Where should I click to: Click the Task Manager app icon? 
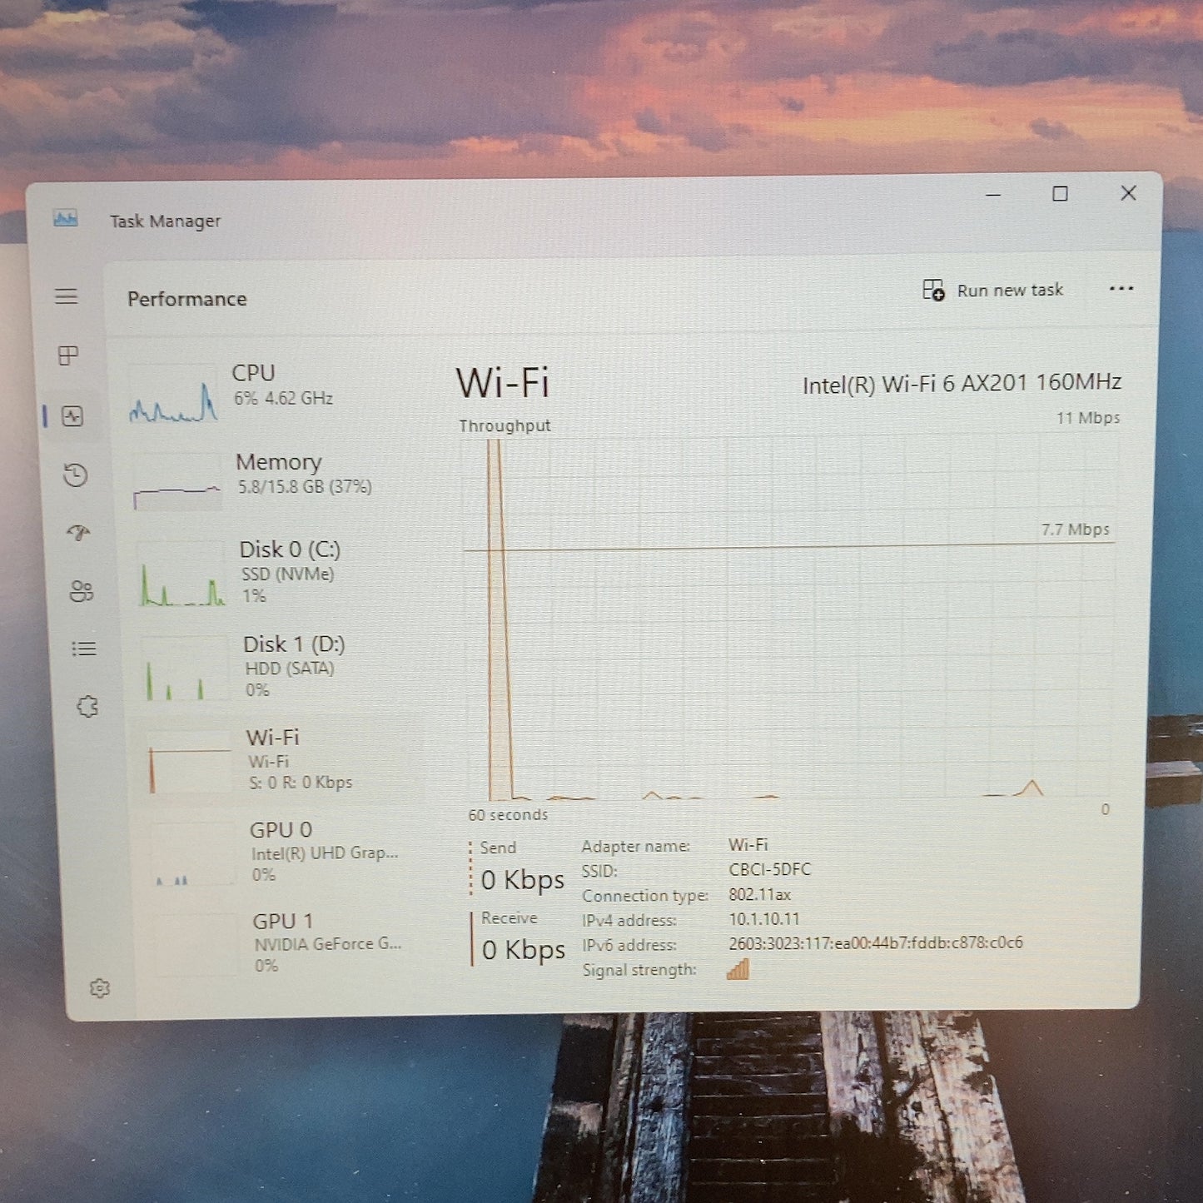(x=66, y=219)
